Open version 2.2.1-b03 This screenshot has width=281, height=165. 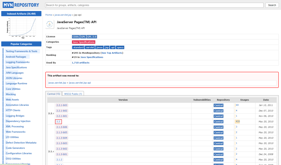coord(62,105)
